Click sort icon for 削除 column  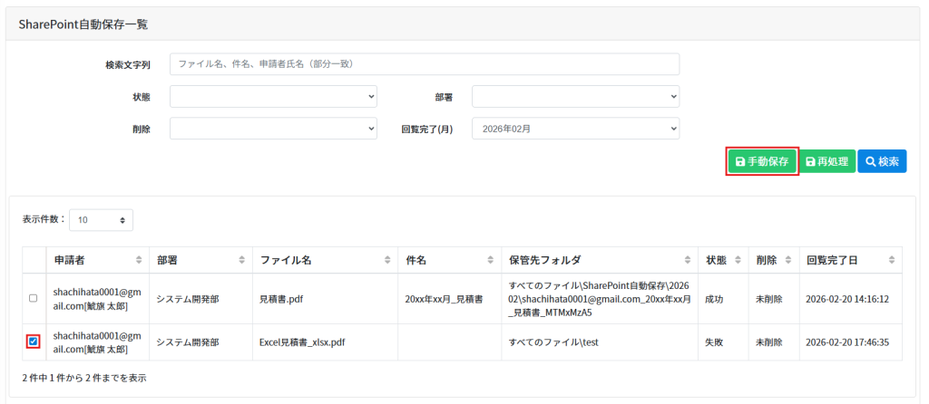[x=787, y=260]
